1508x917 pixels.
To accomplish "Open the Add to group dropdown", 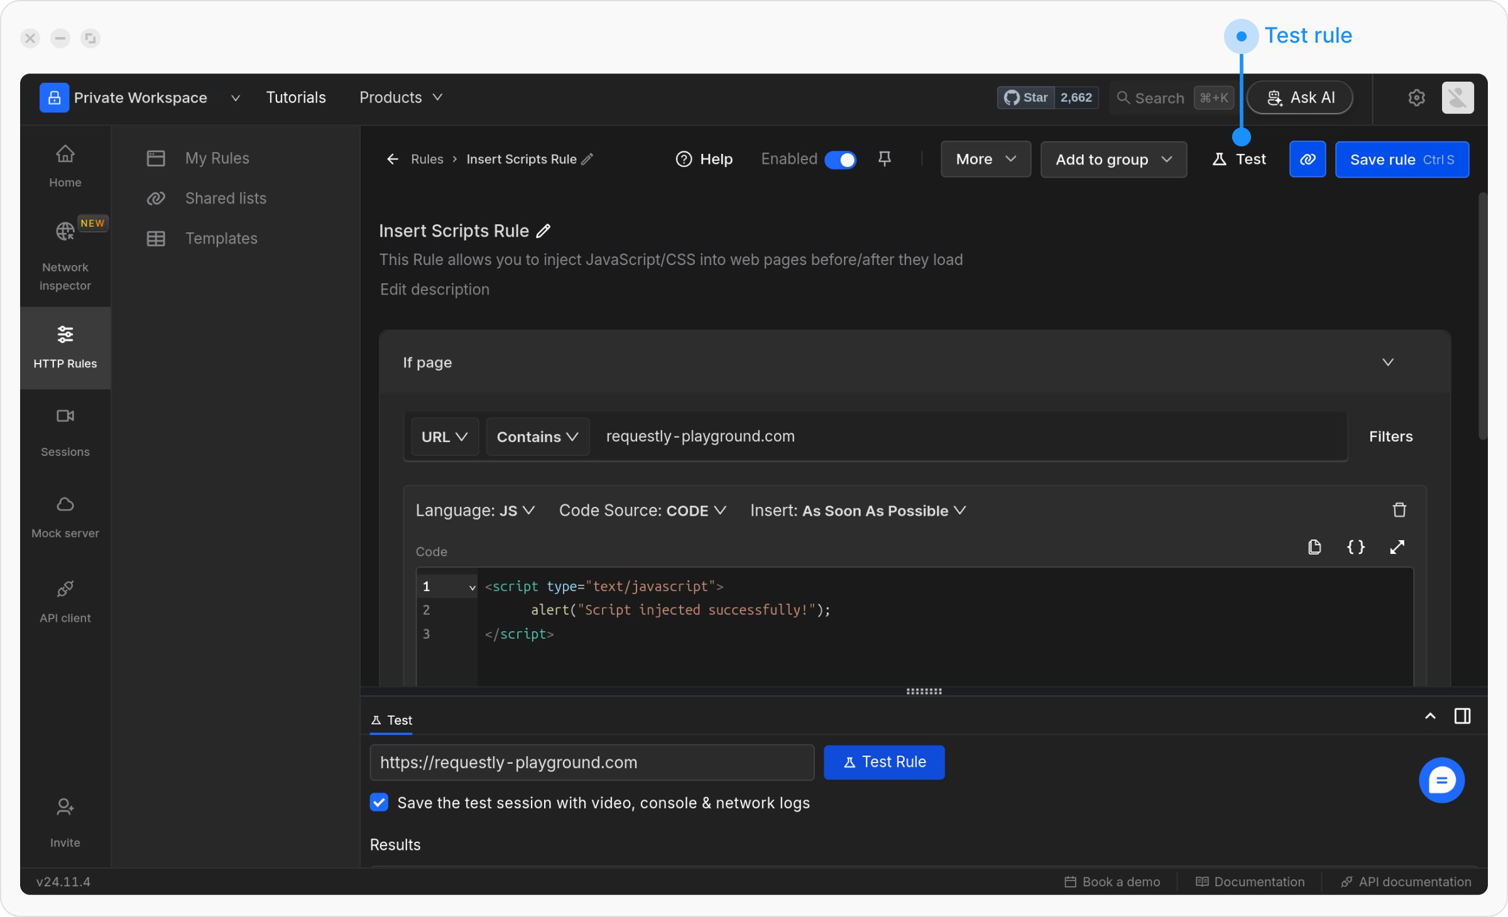I will (x=1113, y=160).
